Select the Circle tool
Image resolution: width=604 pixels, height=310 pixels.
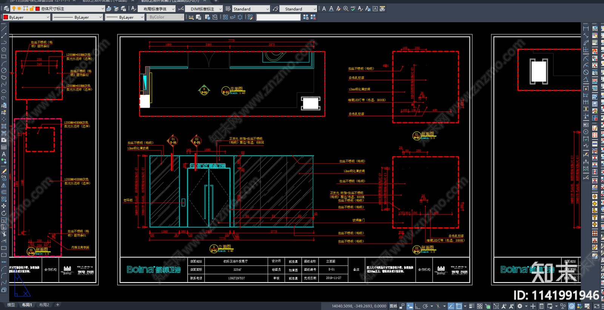point(4,70)
